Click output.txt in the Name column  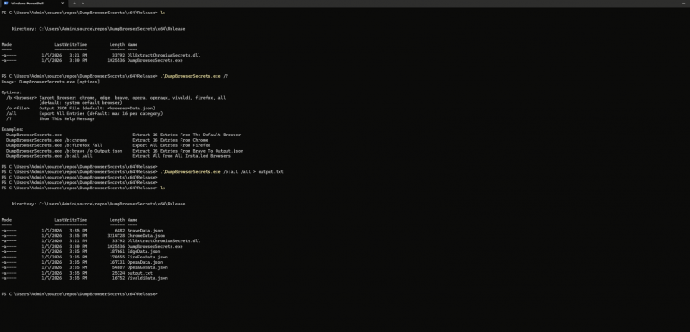pos(140,273)
